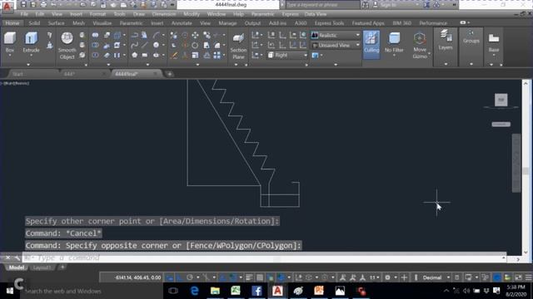The width and height of the screenshot is (533, 299).
Task: Open the Groups panel
Action: (x=471, y=37)
